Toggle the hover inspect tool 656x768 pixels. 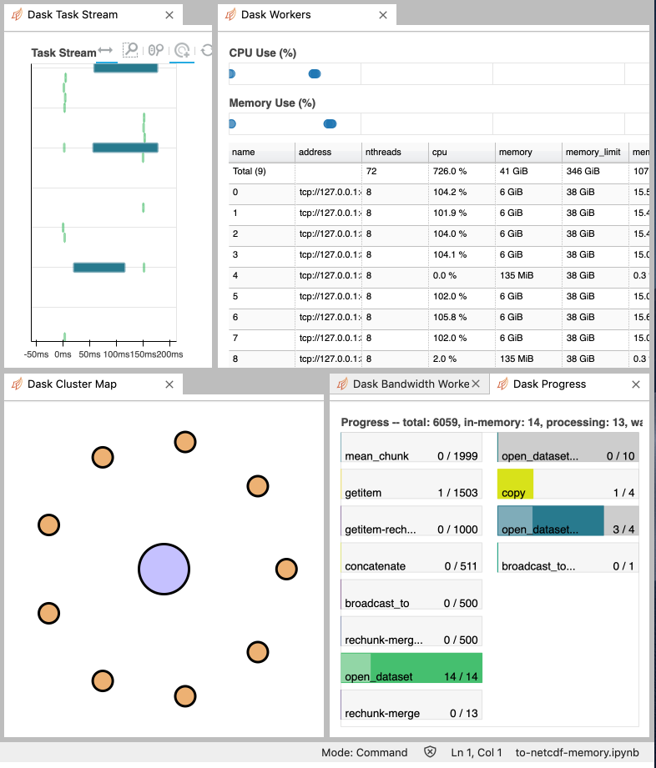point(182,50)
